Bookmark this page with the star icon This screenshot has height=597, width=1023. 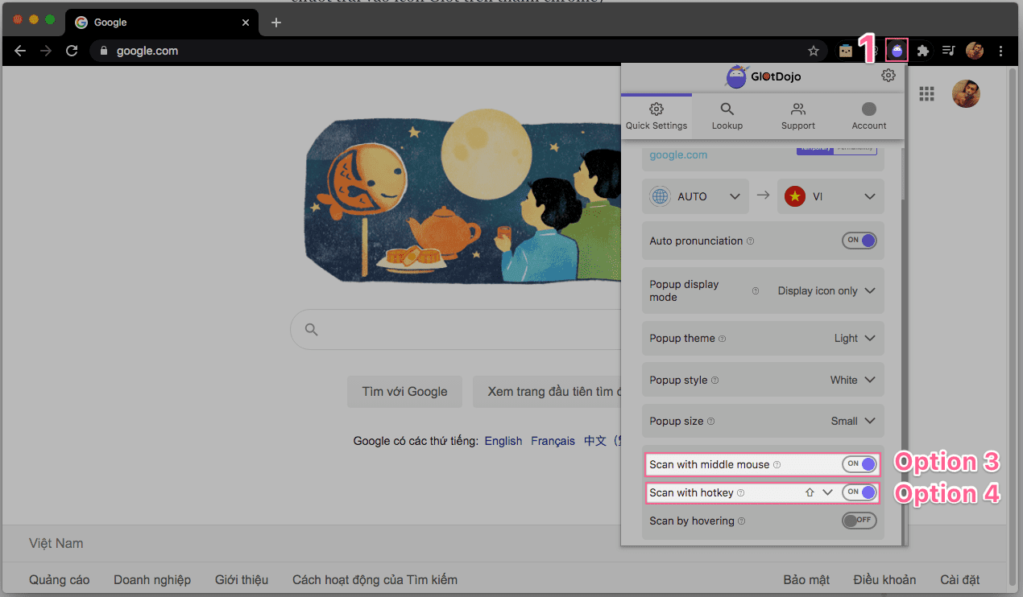click(814, 51)
